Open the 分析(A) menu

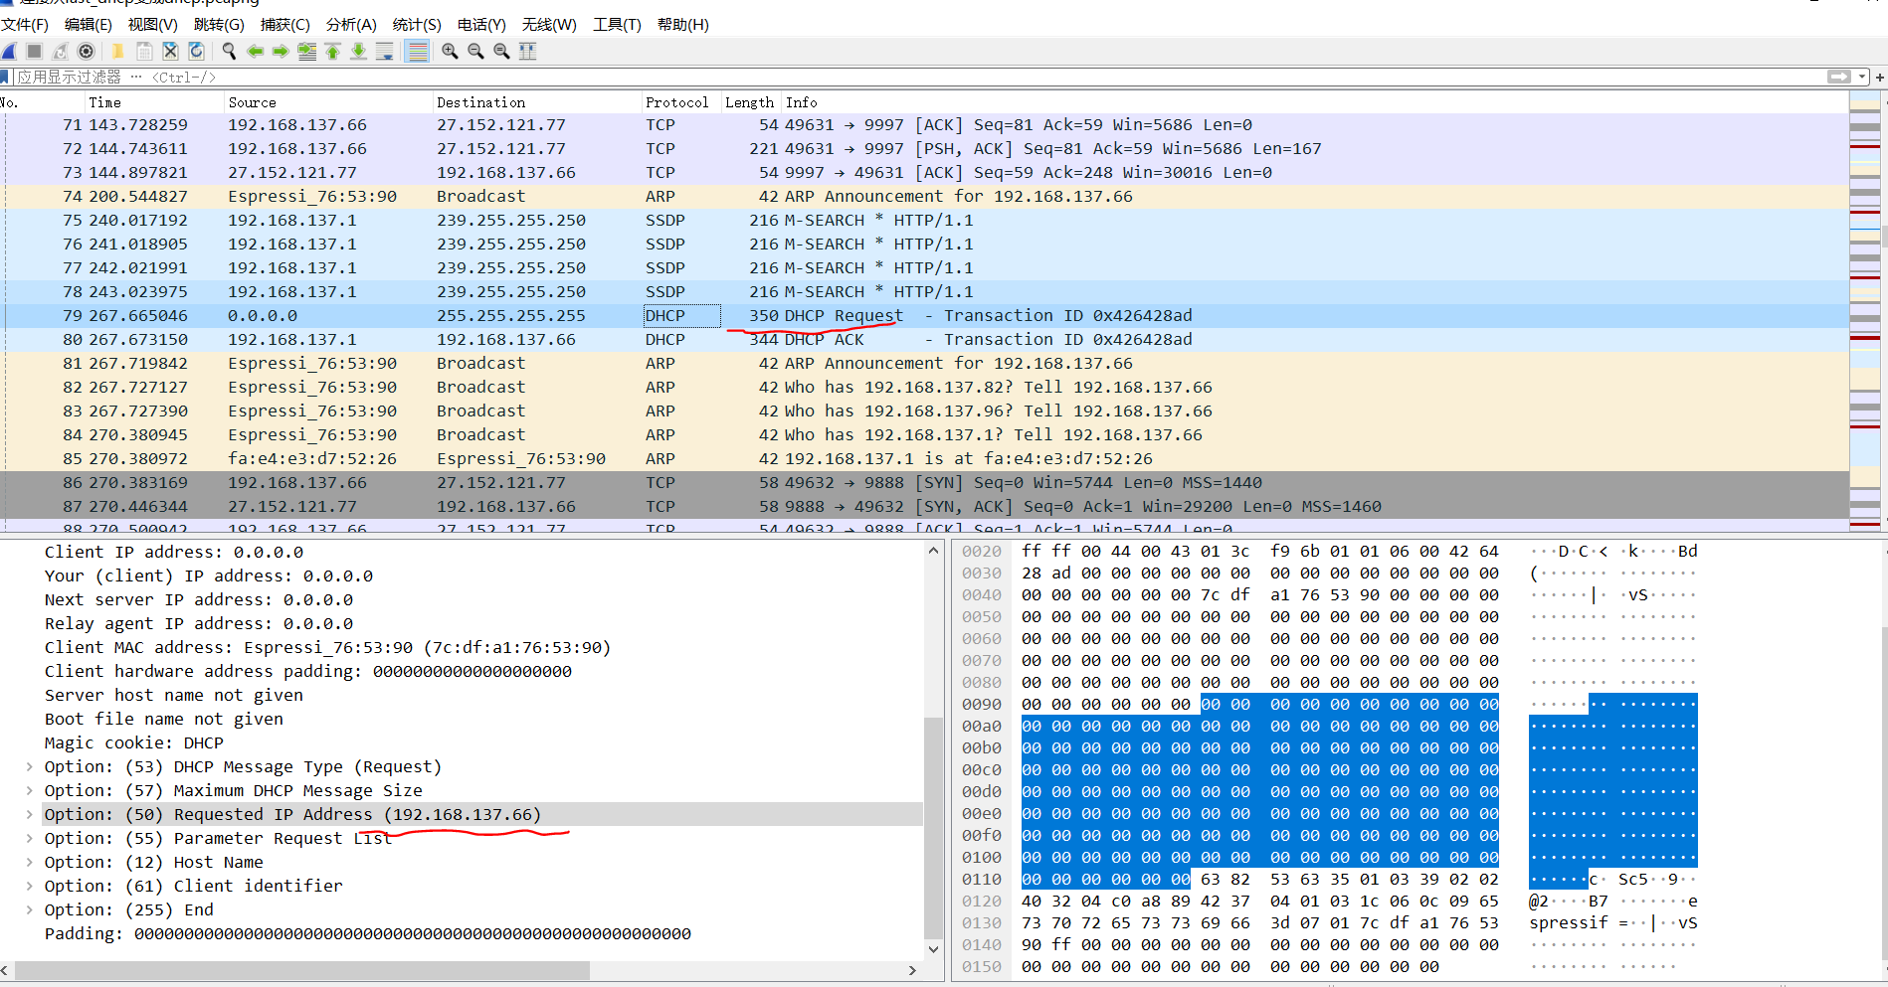(x=351, y=25)
